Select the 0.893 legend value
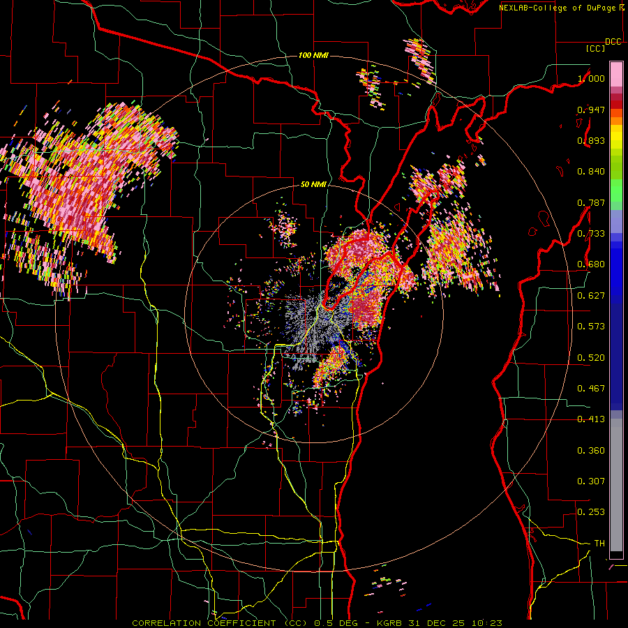Screen dimensions: 628x628 pos(591,140)
